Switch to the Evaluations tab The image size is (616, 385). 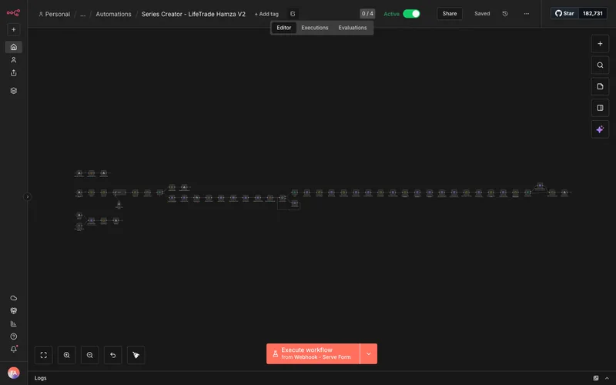[x=353, y=28]
